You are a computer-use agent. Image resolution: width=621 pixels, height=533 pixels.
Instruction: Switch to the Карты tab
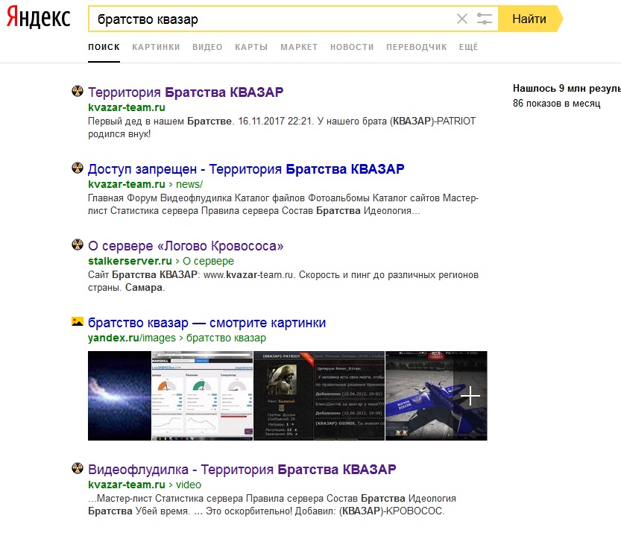pos(251,47)
